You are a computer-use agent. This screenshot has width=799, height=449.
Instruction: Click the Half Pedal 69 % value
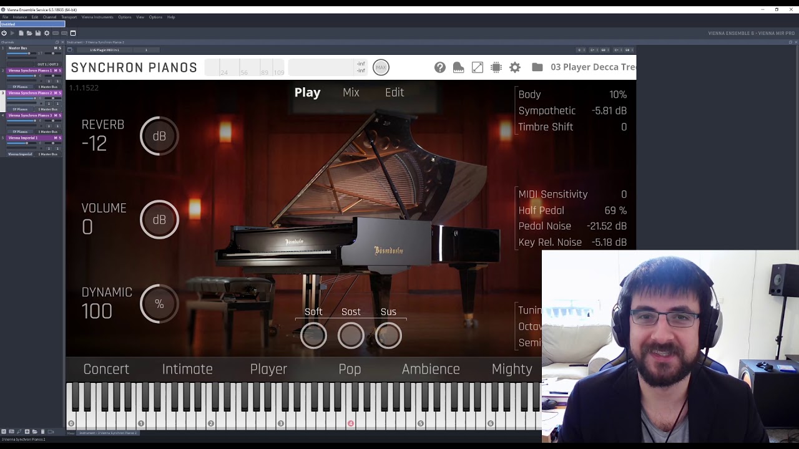615,211
